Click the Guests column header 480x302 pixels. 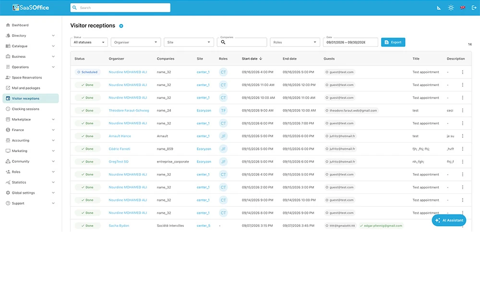click(329, 58)
